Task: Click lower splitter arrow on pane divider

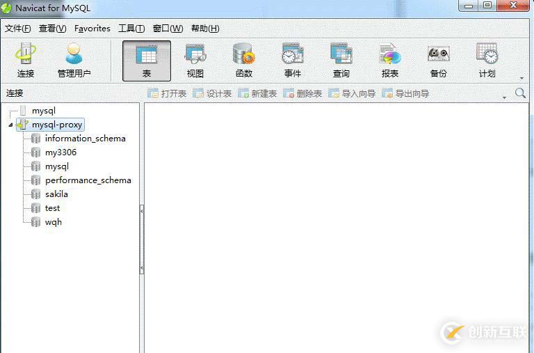Action: coord(141,268)
